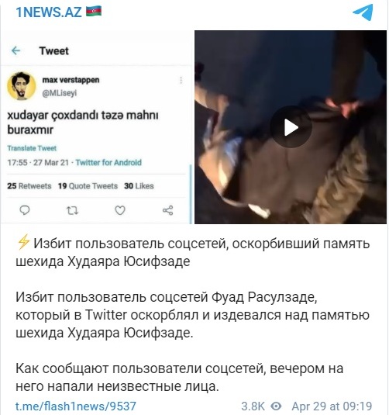Click the 30 Likes count

point(139,186)
